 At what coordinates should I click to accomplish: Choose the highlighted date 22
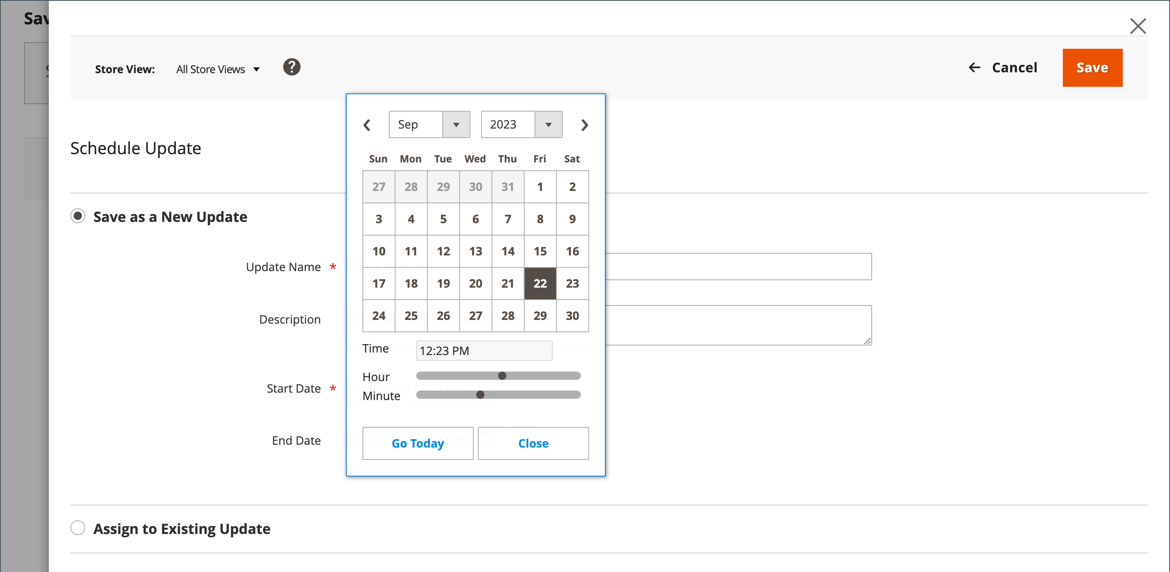[539, 284]
